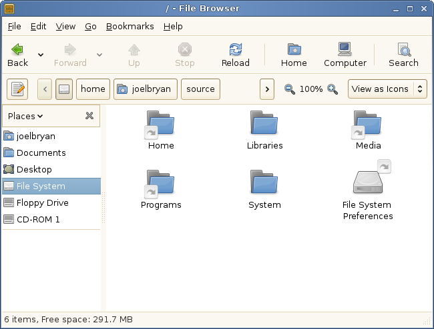Open file Search from the toolbar
Viewport: 434px width, 329px height.
[x=403, y=55]
